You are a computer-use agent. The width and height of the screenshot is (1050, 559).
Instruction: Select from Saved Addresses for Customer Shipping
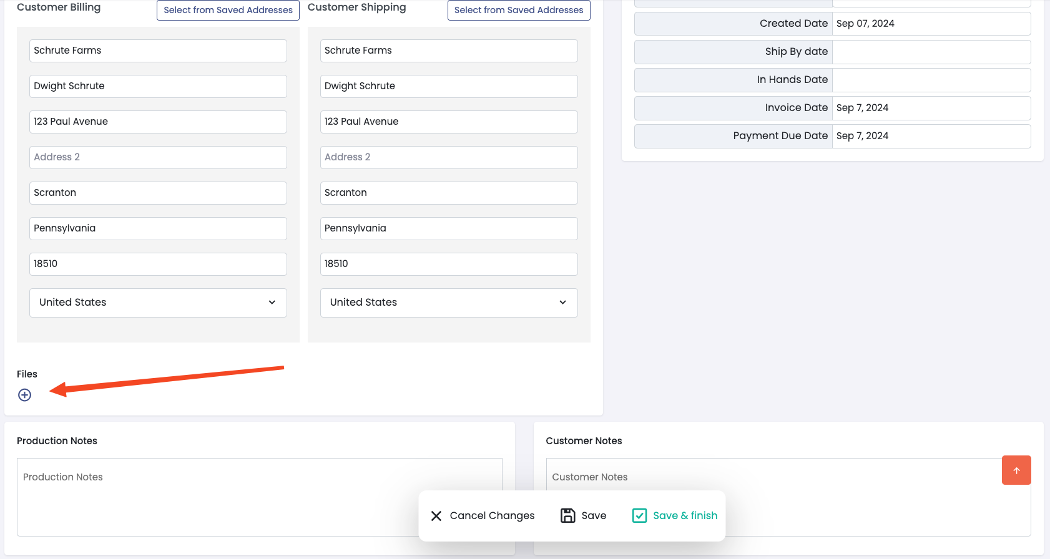point(519,10)
